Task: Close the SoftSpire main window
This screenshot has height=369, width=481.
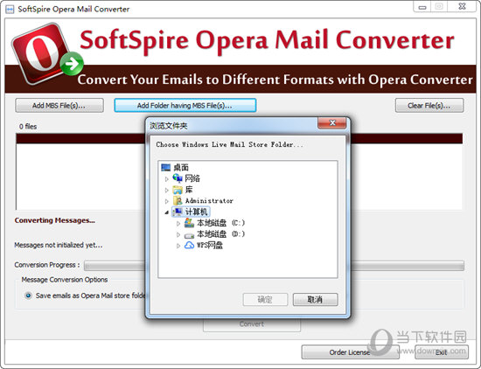Action: coord(462,6)
